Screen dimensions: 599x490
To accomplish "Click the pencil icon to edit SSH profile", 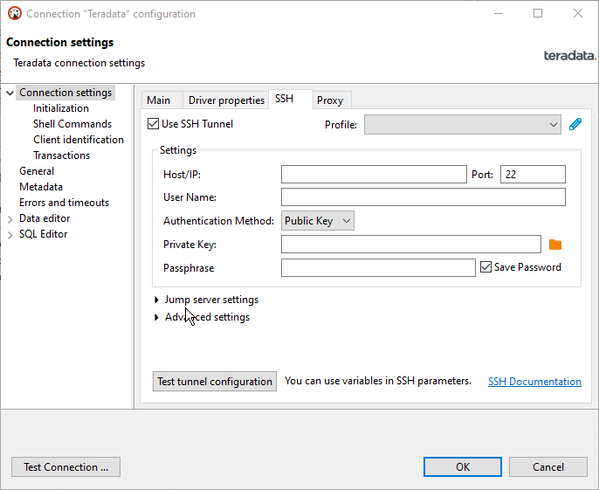I will tap(575, 124).
